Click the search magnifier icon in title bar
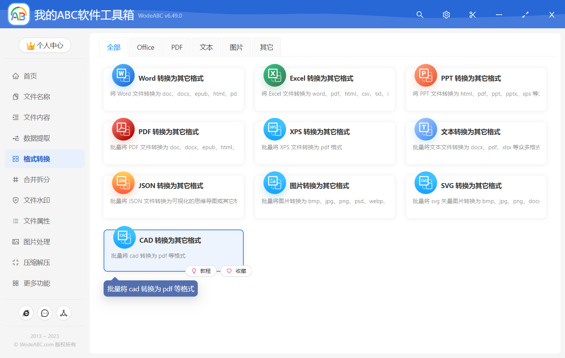 coord(420,15)
